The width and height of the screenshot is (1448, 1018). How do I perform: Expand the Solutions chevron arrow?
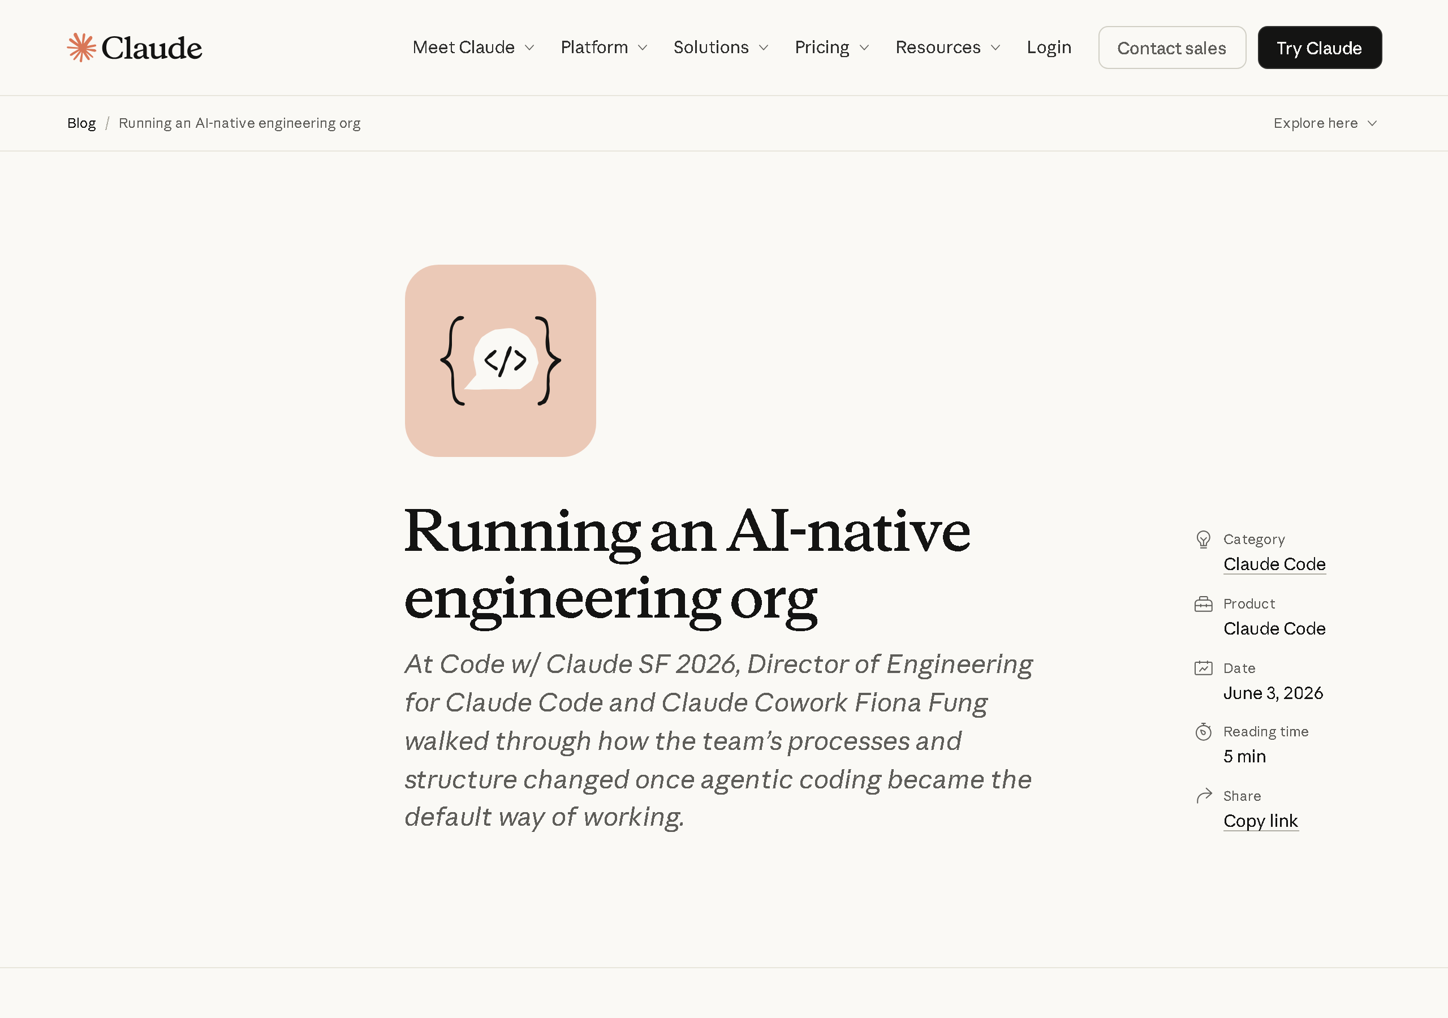point(764,48)
